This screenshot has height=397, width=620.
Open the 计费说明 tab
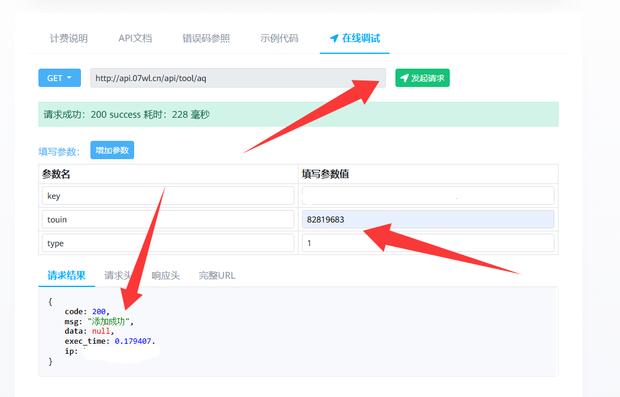69,38
